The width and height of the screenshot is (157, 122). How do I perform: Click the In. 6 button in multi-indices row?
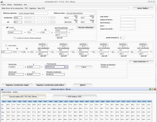144,46
